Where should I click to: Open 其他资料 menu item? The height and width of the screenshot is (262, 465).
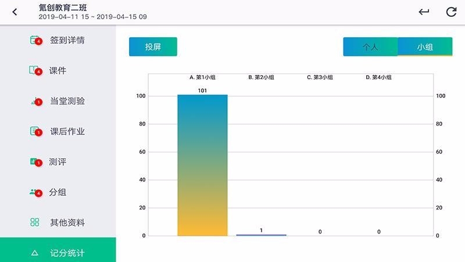click(x=67, y=222)
